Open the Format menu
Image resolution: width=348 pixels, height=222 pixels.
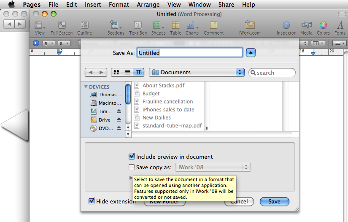coord(119,5)
